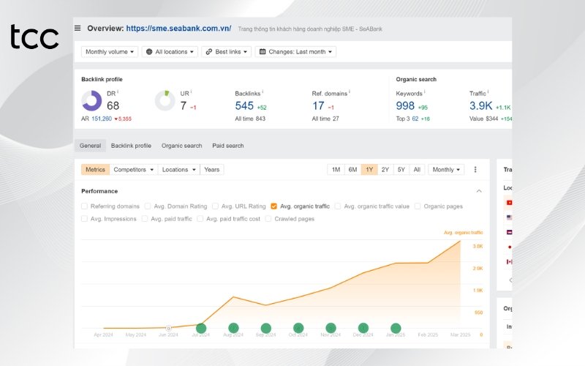
Task: Click the tcc logo
Action: click(x=34, y=37)
